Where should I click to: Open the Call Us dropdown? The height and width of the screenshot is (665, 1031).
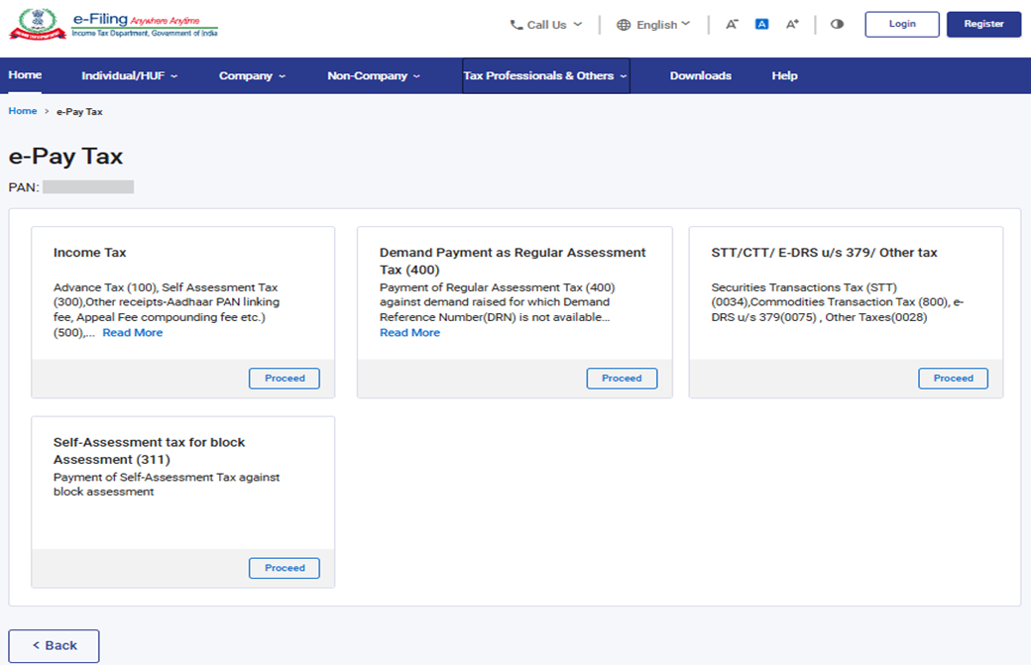pyautogui.click(x=546, y=25)
